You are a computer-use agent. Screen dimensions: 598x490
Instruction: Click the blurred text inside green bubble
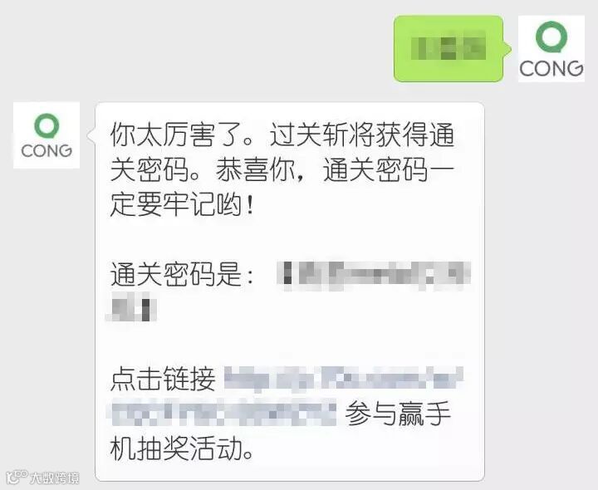pos(448,48)
